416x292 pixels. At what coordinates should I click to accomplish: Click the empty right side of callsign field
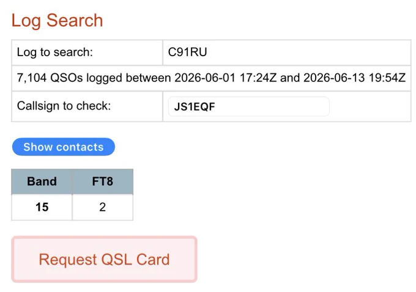(x=272, y=106)
